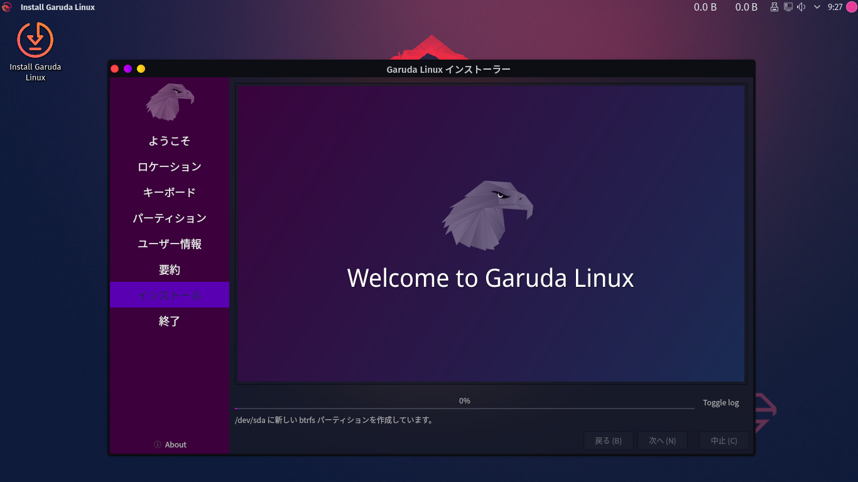The width and height of the screenshot is (858, 482).
Task: Select the パーティション step in sidebar
Action: coord(170,218)
